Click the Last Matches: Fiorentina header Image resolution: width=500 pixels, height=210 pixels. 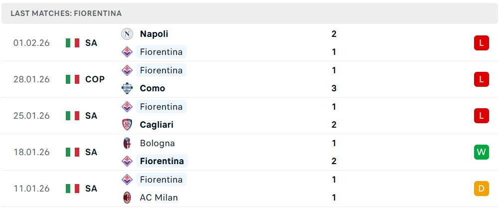pos(66,13)
